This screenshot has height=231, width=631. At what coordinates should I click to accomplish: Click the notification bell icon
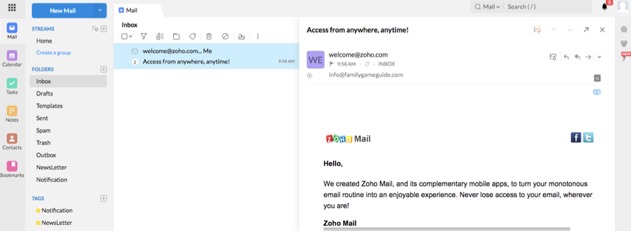tap(605, 7)
